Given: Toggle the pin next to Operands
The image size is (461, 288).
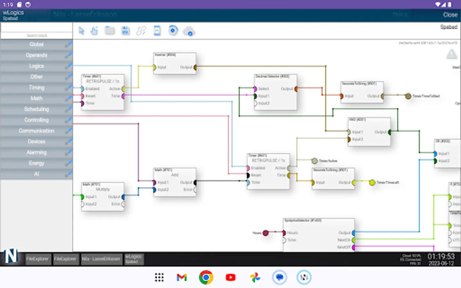Looking at the screenshot, I should coord(68,55).
